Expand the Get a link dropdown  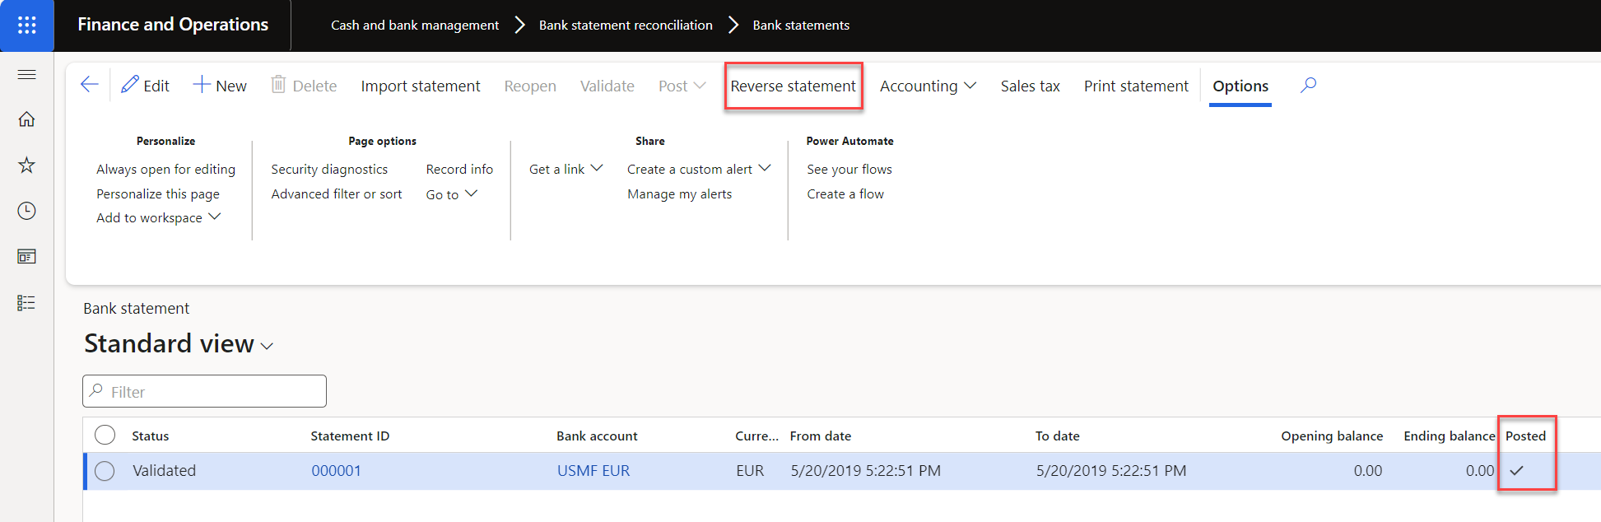point(566,170)
